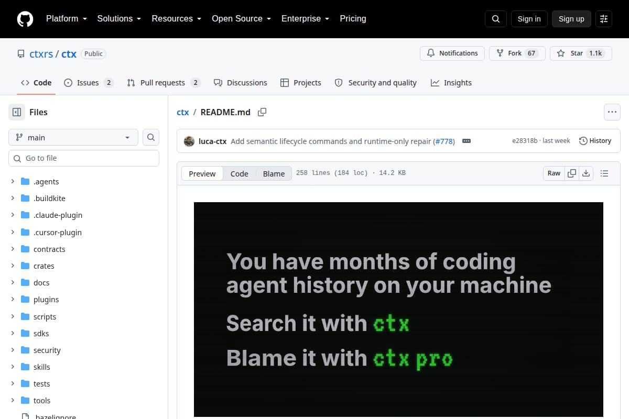Image resolution: width=629 pixels, height=419 pixels.
Task: Open commit e28318b
Action: pyautogui.click(x=525, y=141)
